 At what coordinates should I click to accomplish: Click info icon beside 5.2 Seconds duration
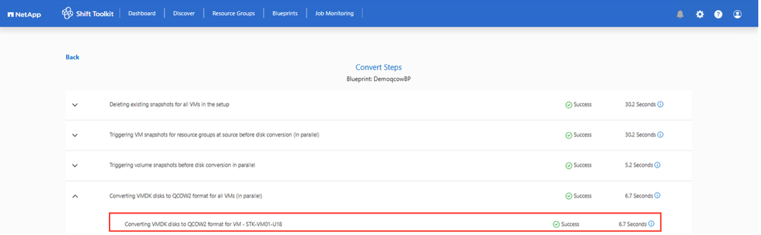point(658,165)
